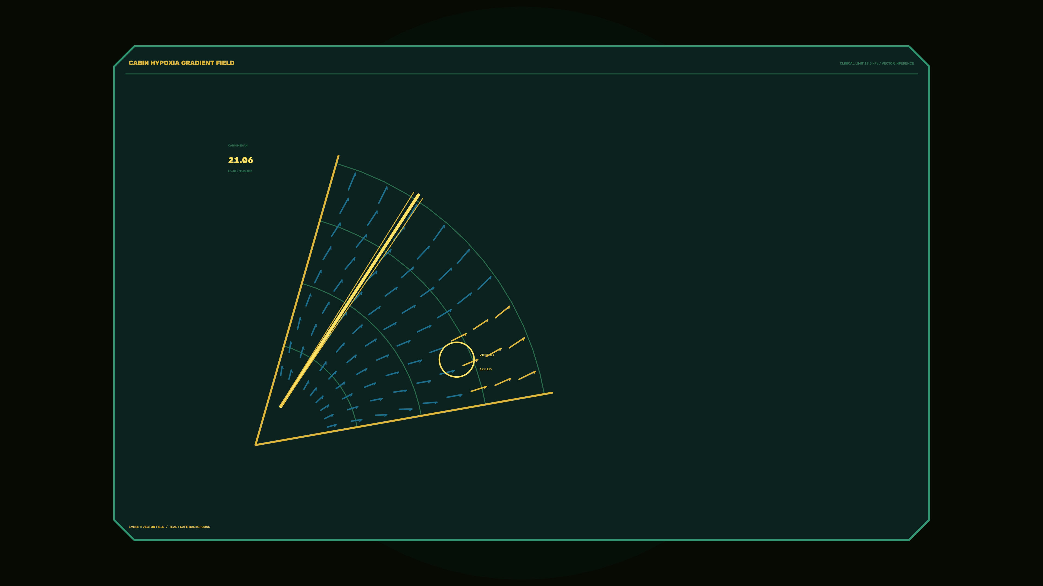Image resolution: width=1043 pixels, height=586 pixels.
Task: Open the "CABIN HYPOXIA GRADIENT FIELD" title
Action: [x=181, y=63]
